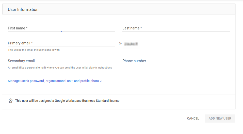Click the words "profile photo" in the link
This screenshot has height=134, width=243.
click(x=90, y=81)
